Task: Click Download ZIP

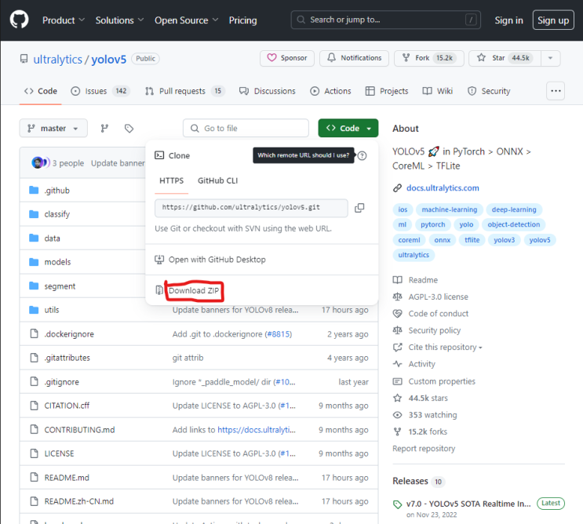Action: (x=194, y=291)
